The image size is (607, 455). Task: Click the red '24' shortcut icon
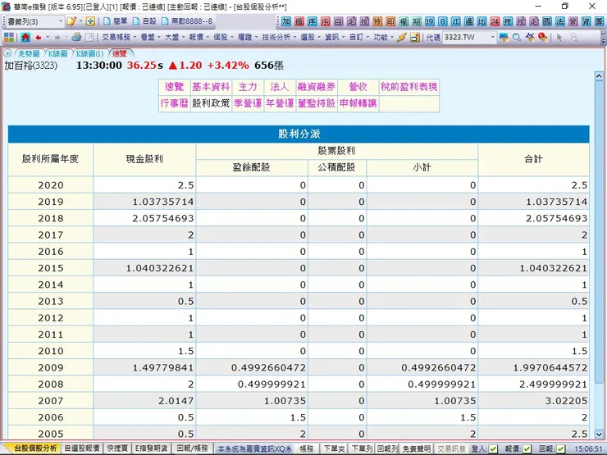(495, 21)
